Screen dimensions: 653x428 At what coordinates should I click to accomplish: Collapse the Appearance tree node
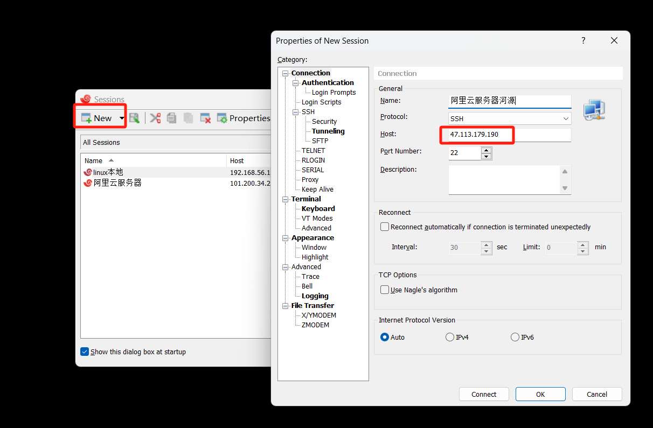click(x=286, y=238)
